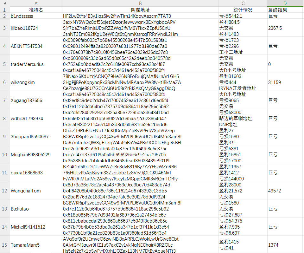Select the wiksongkim cell

tap(36, 82)
